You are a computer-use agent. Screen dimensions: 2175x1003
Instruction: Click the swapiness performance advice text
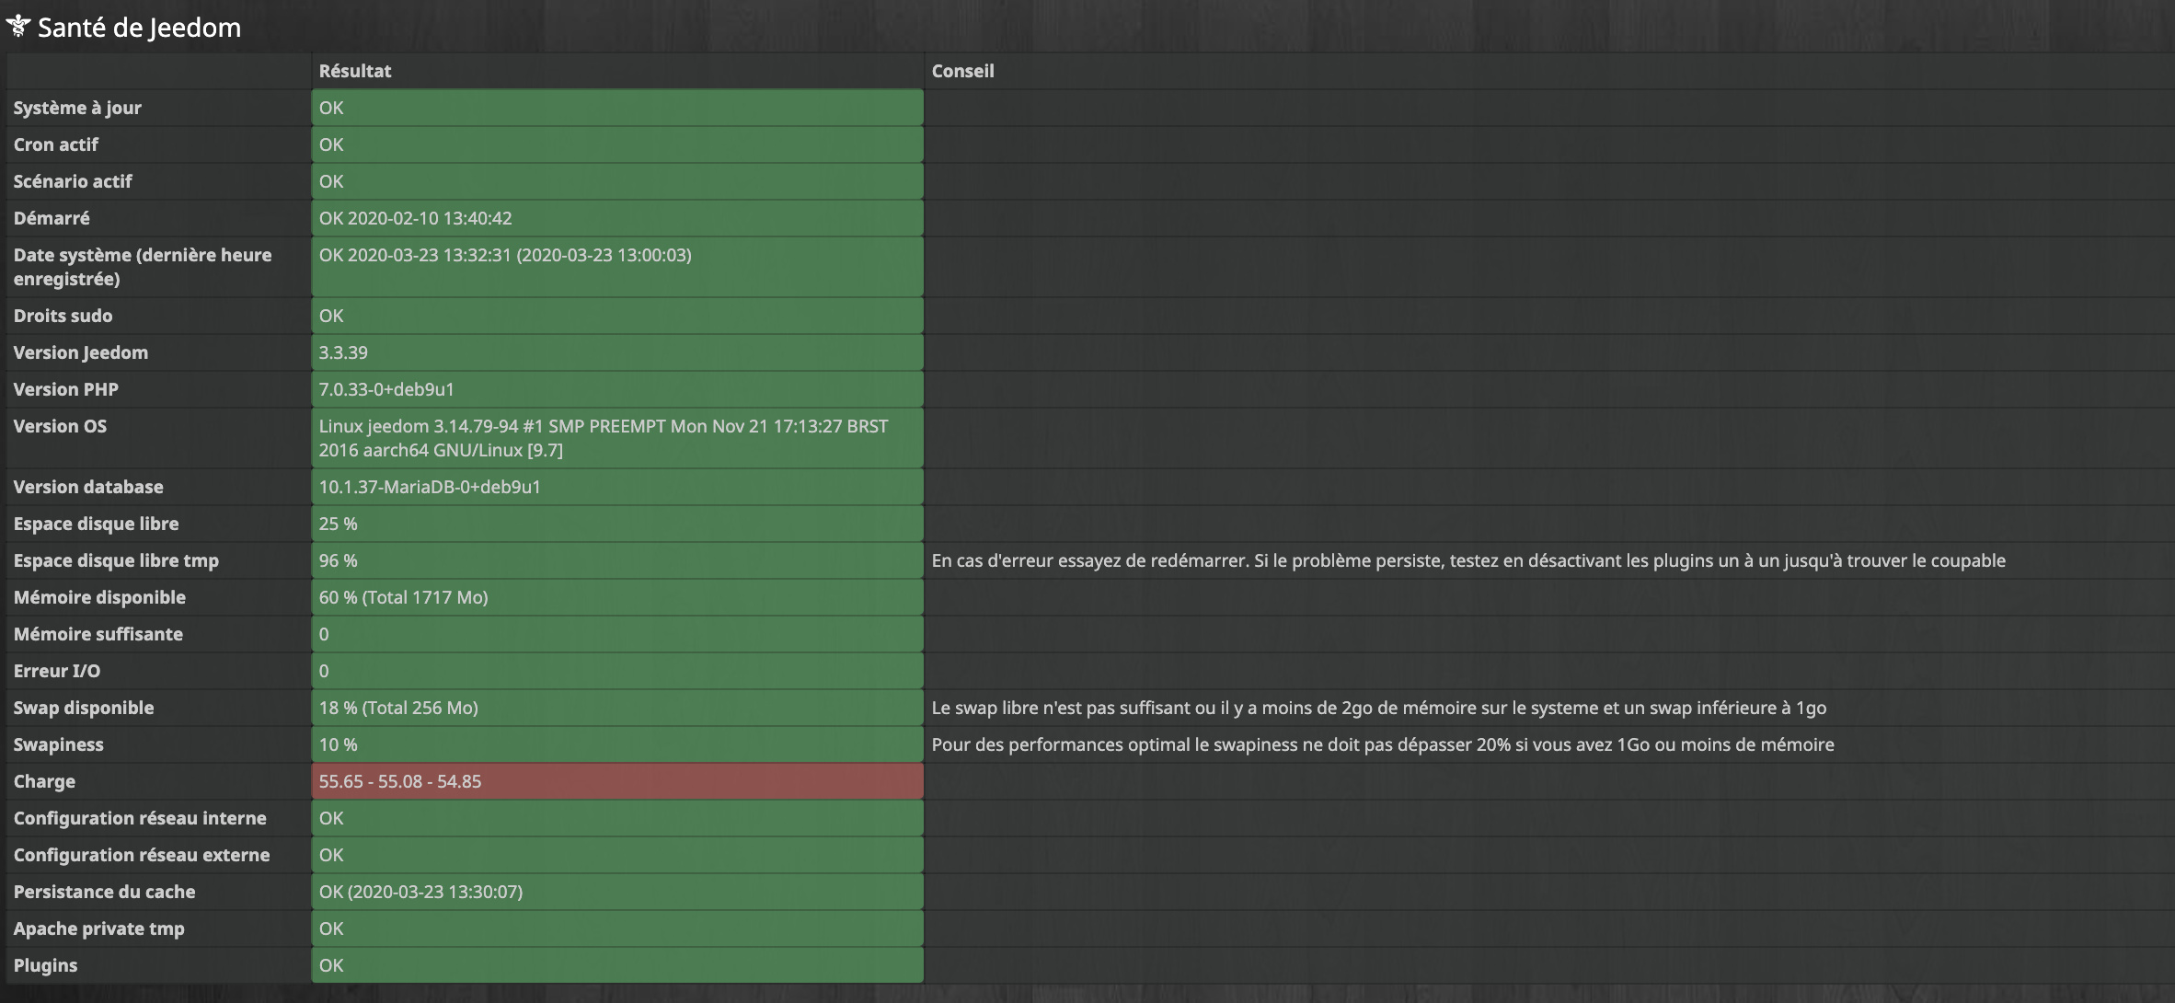(1382, 744)
